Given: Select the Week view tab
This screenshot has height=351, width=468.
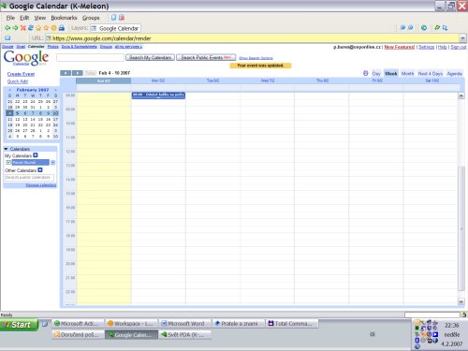Looking at the screenshot, I should coord(391,74).
